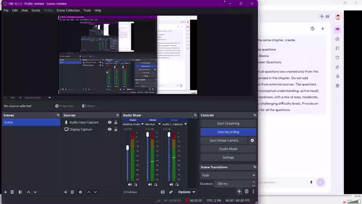
Task: Float the Audio Mixer dock icon
Action: (195, 115)
